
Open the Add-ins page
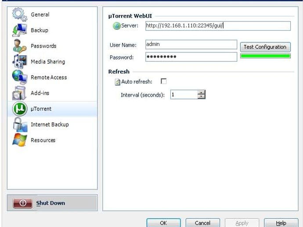pyautogui.click(x=52, y=93)
